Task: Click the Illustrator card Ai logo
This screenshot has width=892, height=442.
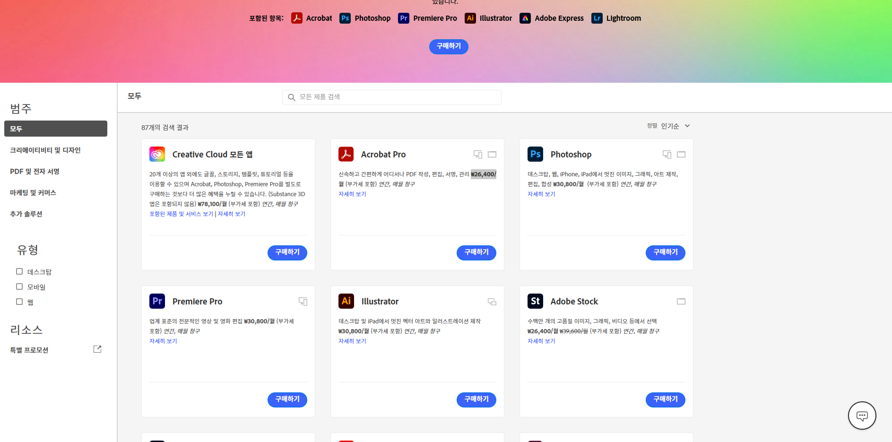Action: point(346,301)
